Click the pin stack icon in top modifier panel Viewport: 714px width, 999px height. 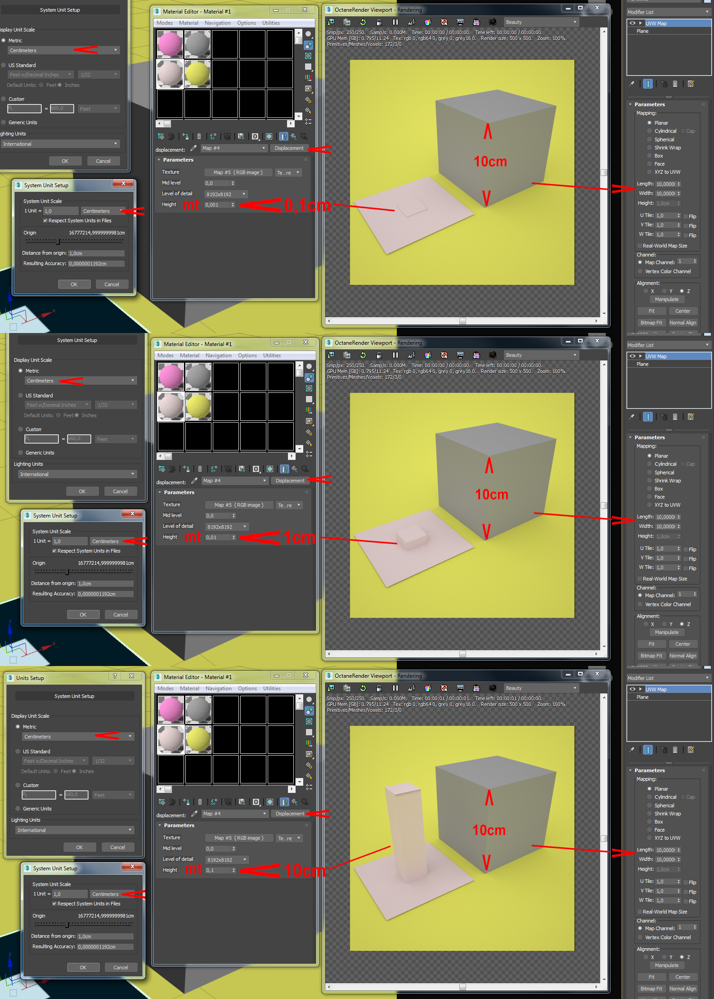[632, 84]
